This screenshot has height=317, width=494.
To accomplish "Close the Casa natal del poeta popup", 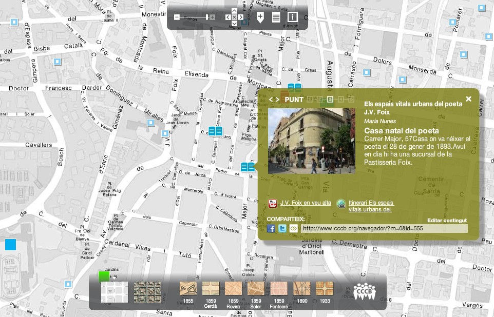I will point(468,99).
